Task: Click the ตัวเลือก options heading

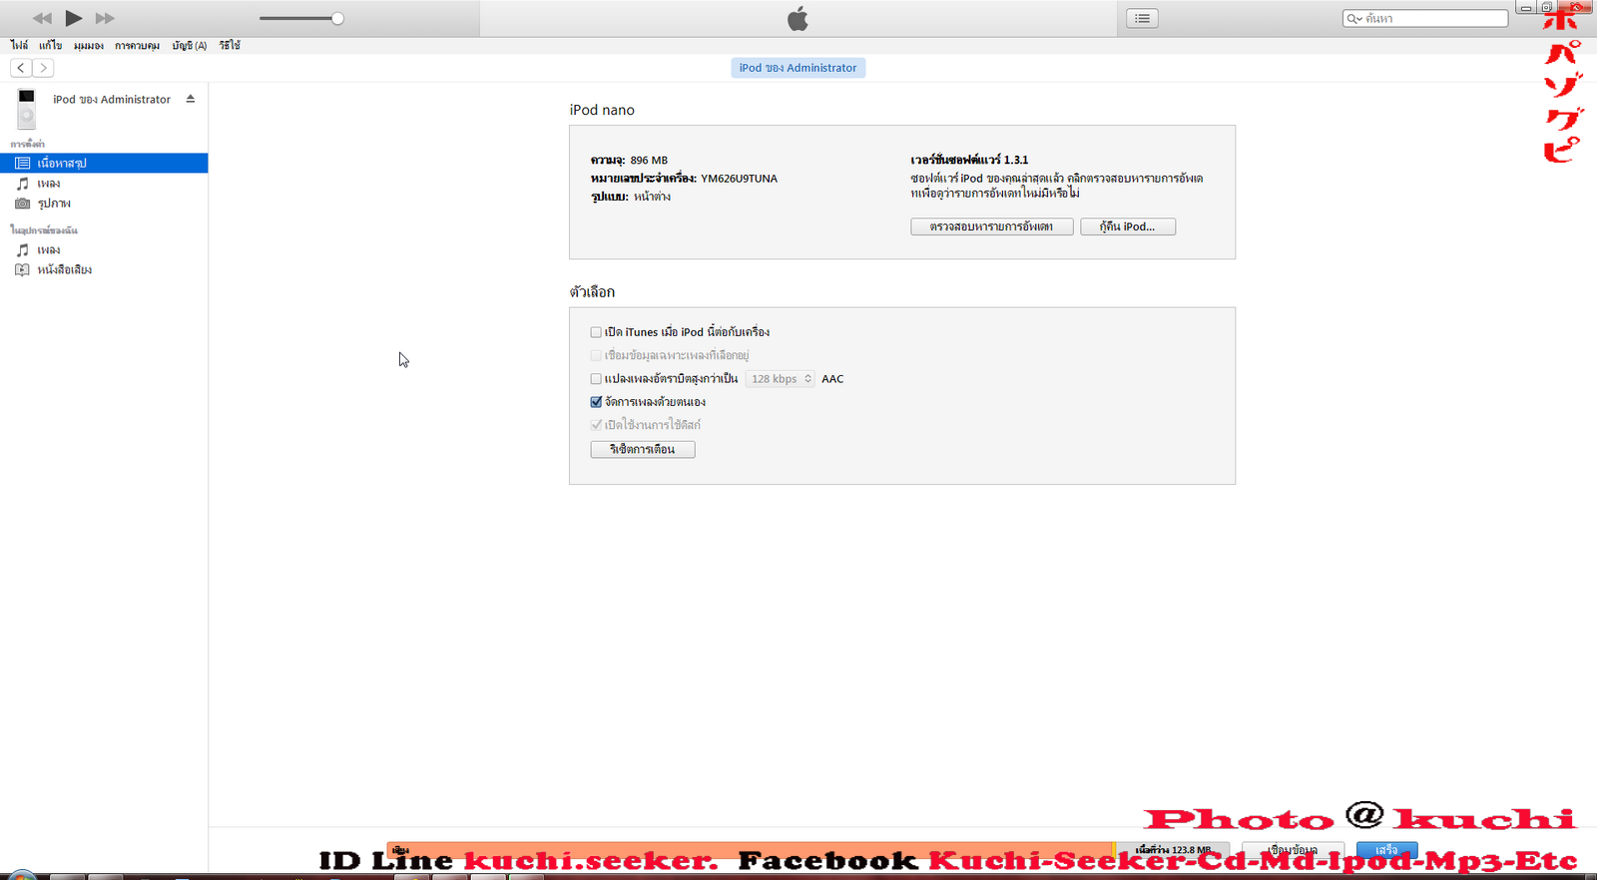Action: click(x=592, y=291)
